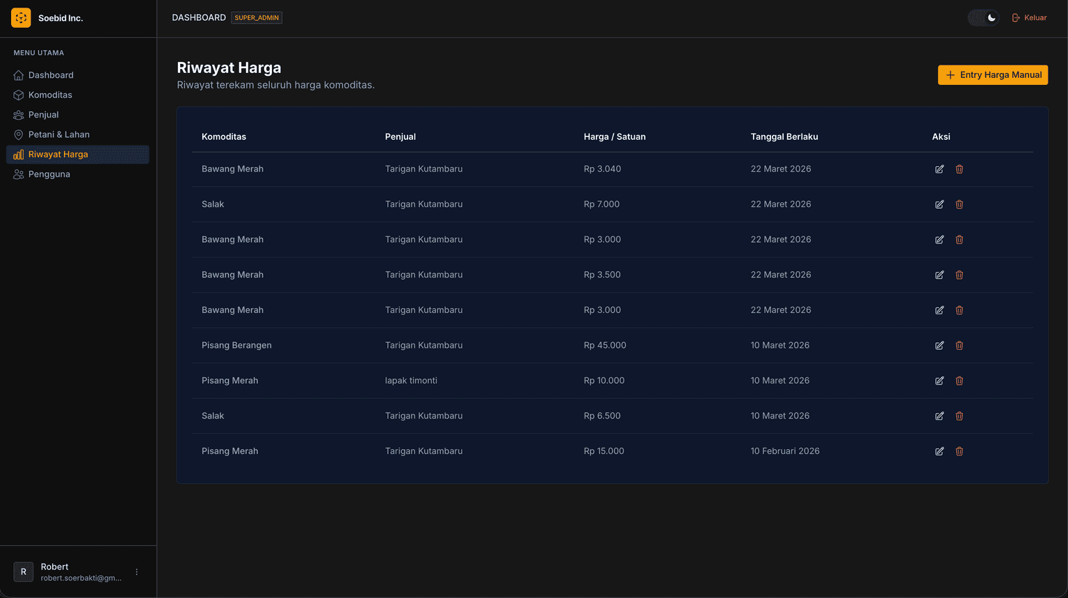Edit the Salak Rp 7.000 price record
Image resolution: width=1068 pixels, height=598 pixels.
click(939, 204)
